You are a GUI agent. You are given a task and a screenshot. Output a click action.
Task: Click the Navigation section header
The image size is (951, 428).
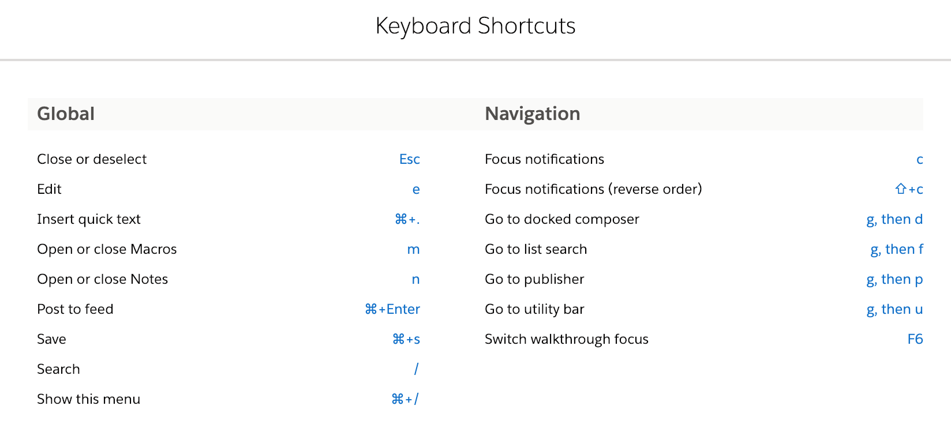tap(532, 114)
